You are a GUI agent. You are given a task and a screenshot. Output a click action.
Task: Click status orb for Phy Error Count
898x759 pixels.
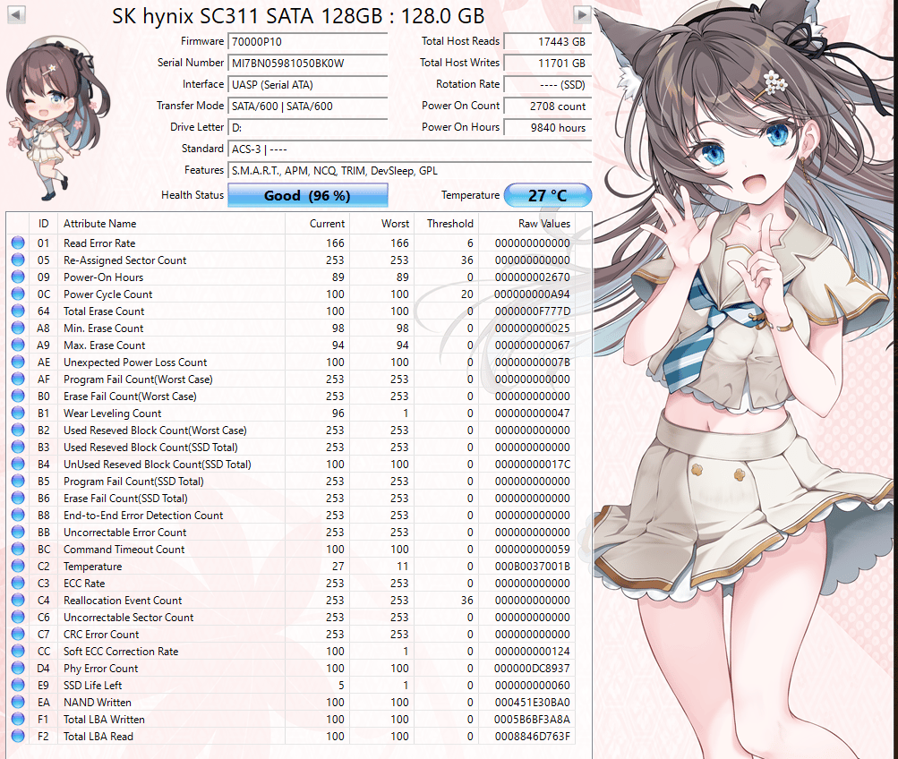point(18,668)
